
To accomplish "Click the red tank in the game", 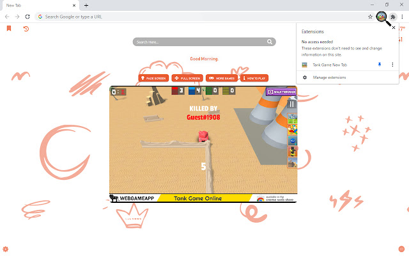I will click(x=203, y=136).
